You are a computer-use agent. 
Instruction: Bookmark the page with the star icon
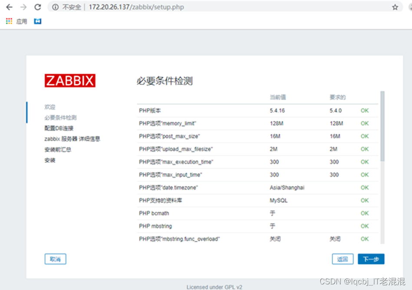point(395,7)
